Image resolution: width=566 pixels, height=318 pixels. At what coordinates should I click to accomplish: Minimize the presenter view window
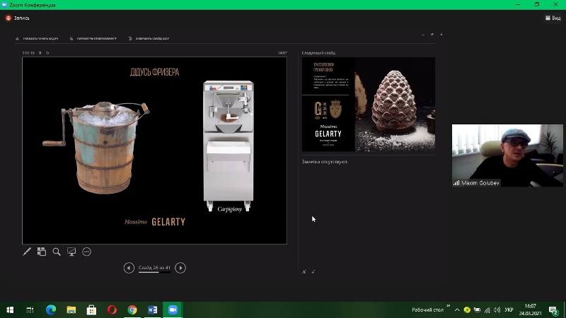tap(423, 35)
